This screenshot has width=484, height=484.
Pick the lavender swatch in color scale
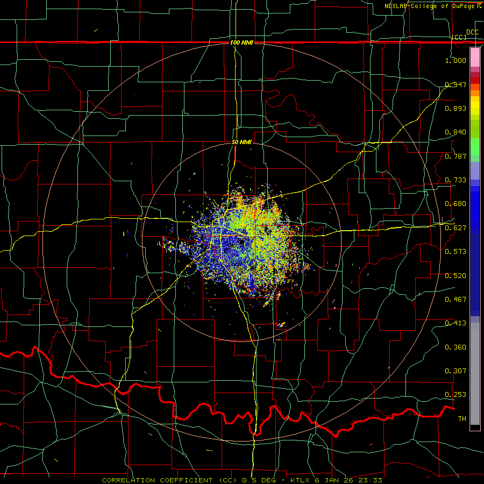[x=475, y=170]
